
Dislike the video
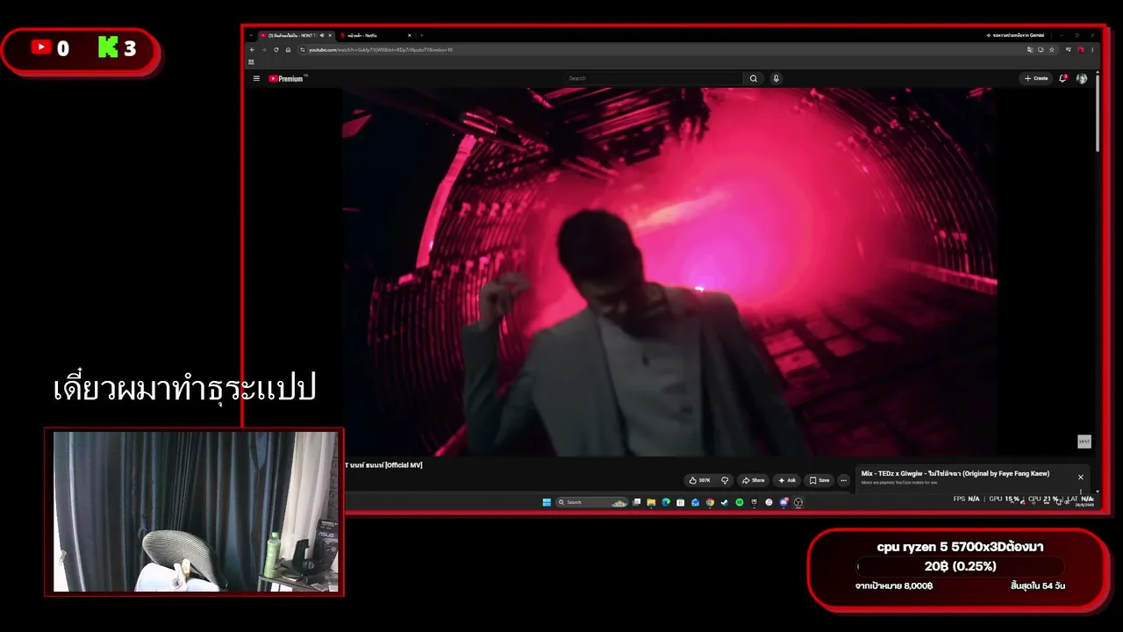pos(725,480)
